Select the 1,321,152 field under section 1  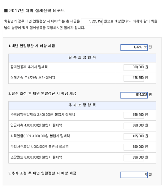(x=134, y=47)
